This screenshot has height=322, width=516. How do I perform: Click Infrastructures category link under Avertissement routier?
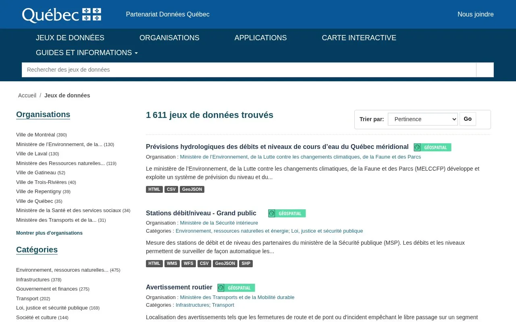pos(192,305)
